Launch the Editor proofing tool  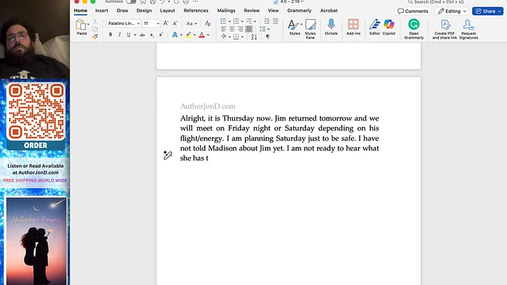tap(375, 27)
